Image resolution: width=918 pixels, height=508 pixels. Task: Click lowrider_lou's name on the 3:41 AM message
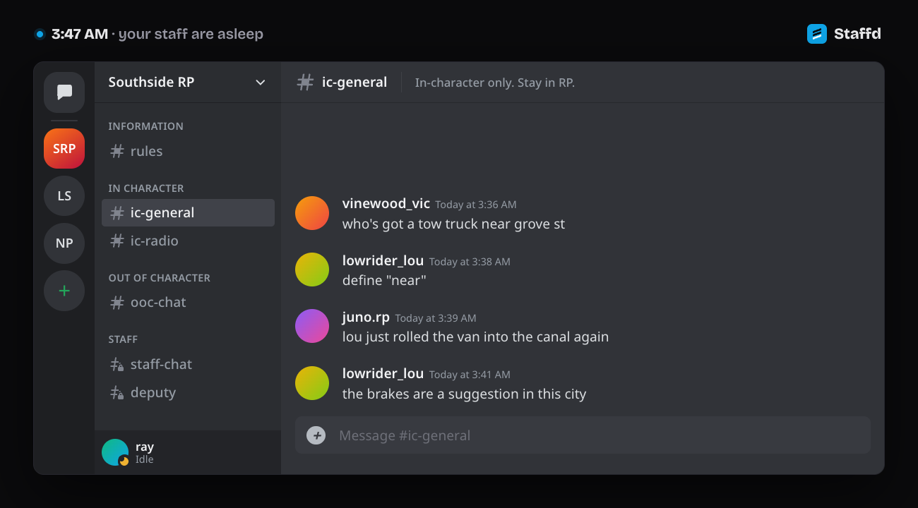coord(383,373)
